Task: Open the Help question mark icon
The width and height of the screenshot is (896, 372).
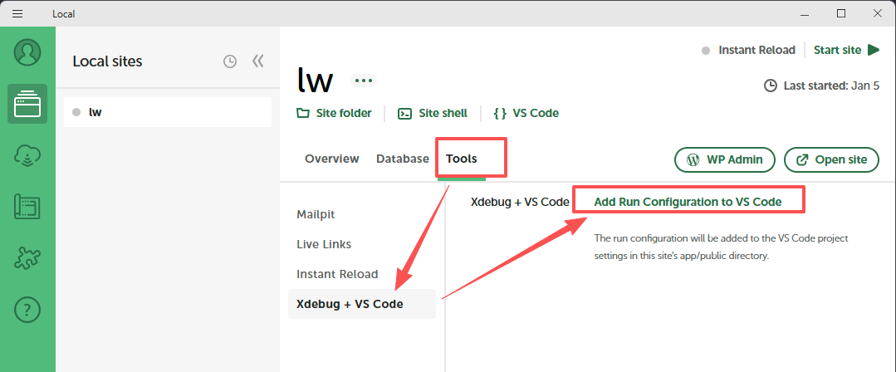Action: tap(27, 310)
